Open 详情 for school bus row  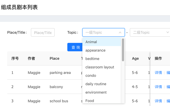point(158,101)
